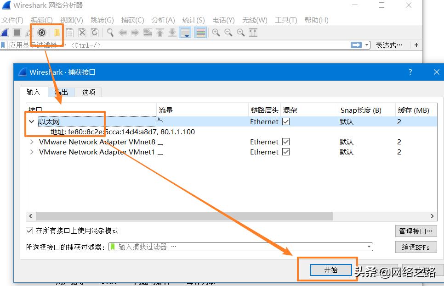Toggle packet colorization icon on toolbar
The image size is (444, 286).
point(198,32)
